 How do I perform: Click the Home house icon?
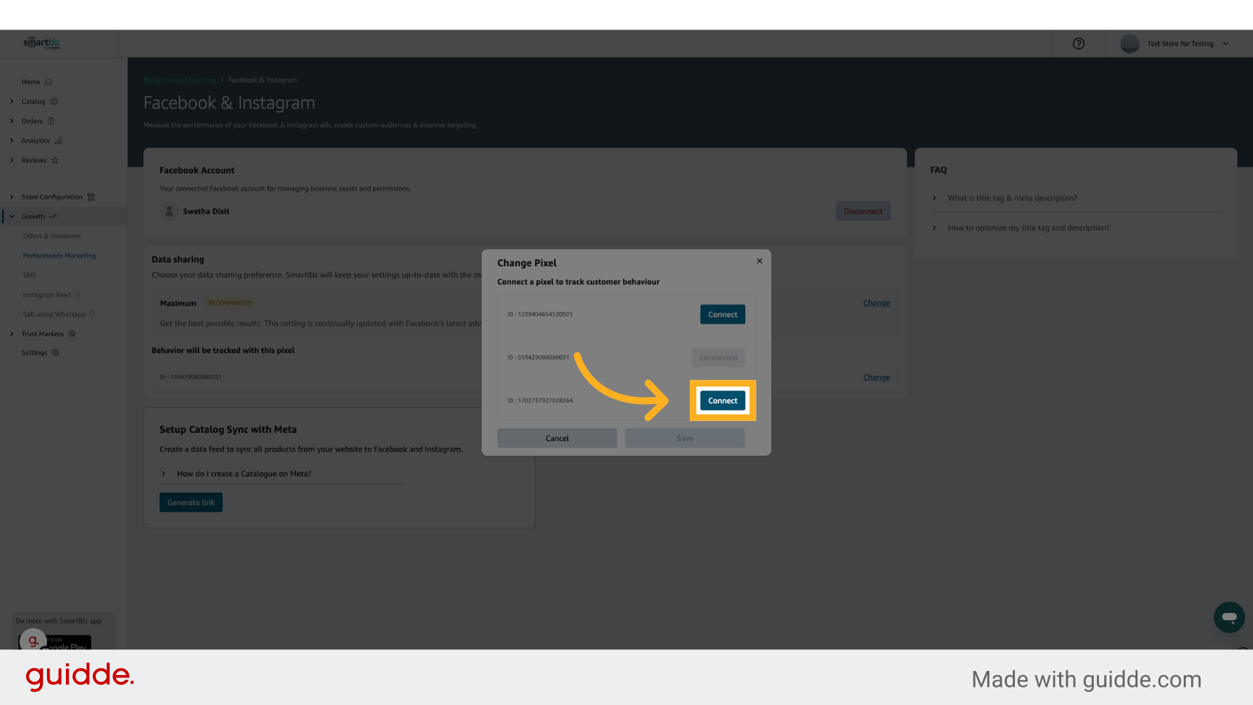point(48,82)
